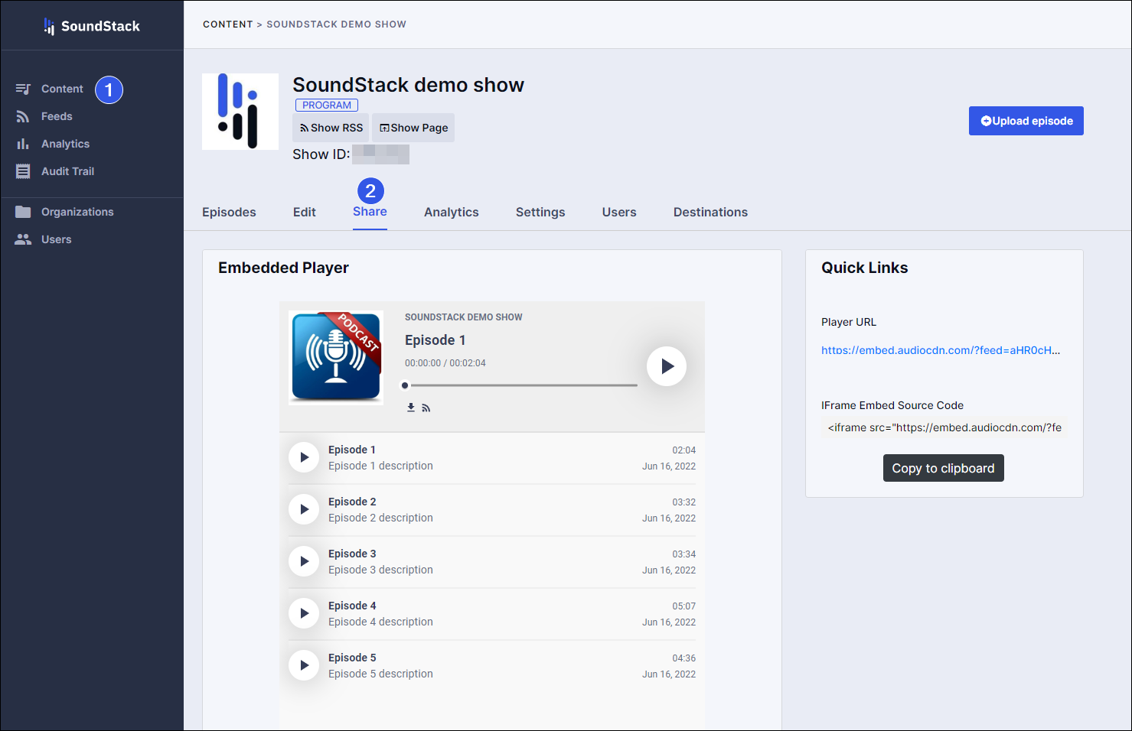Open Audit Trail via its list icon

tap(23, 171)
